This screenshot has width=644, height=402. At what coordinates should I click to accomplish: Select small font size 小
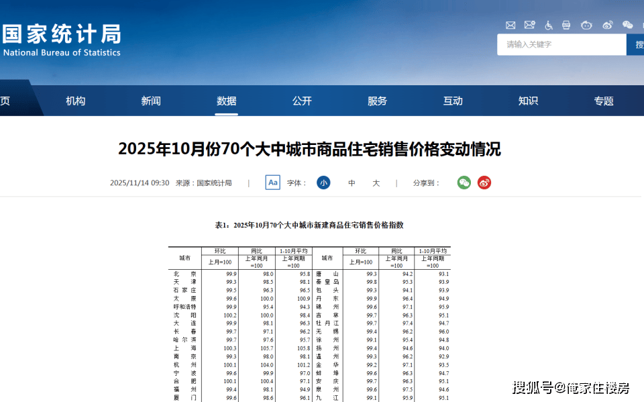click(x=323, y=183)
